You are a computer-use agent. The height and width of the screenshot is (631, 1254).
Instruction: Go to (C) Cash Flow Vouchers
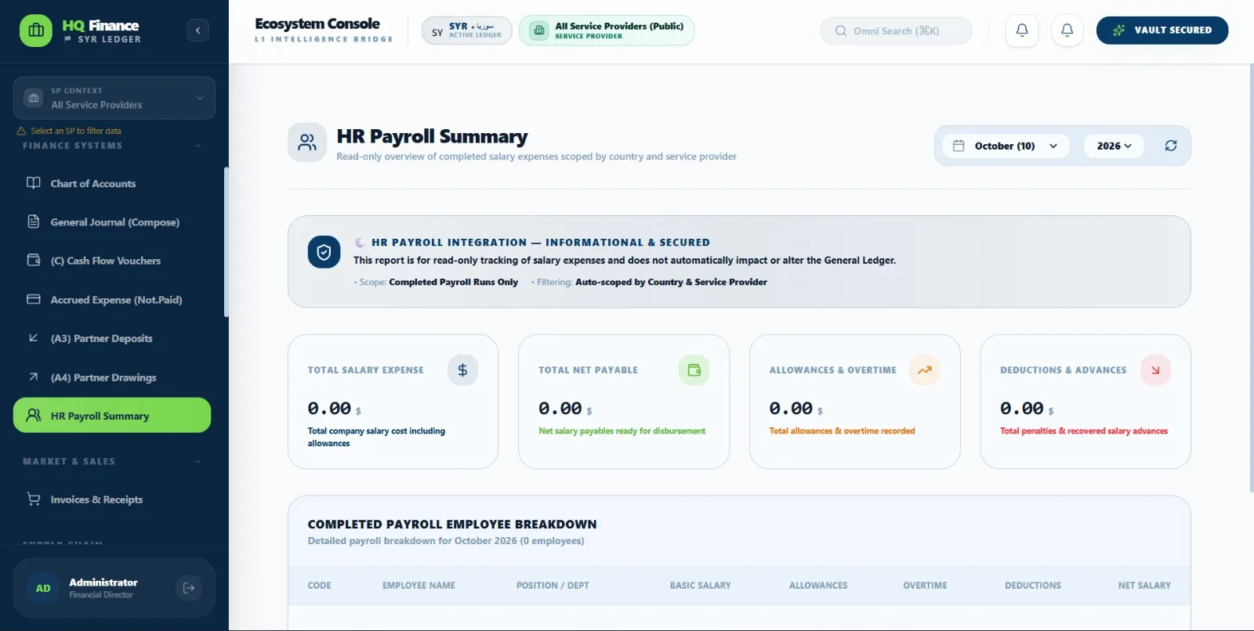(112, 261)
